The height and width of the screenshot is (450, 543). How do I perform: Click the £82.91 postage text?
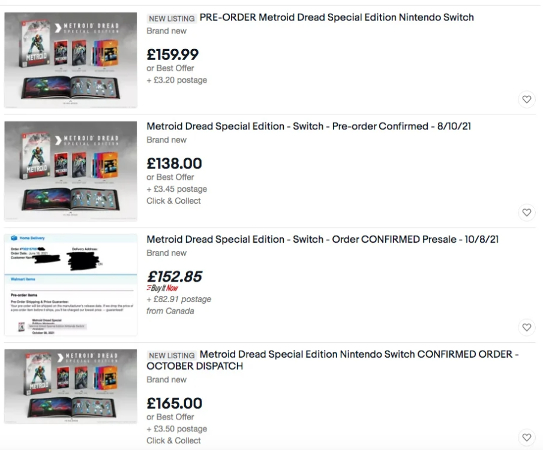pyautogui.click(x=179, y=299)
